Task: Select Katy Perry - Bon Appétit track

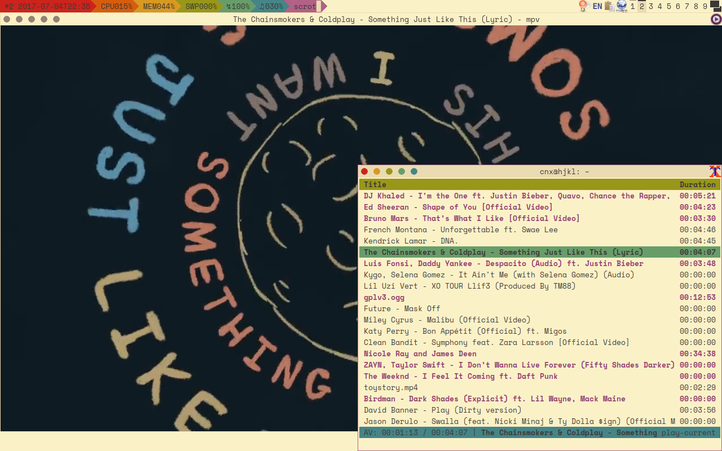Action: click(x=540, y=331)
